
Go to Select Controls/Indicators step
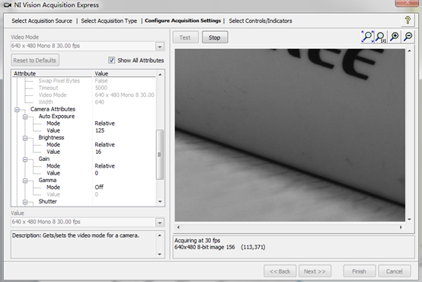coord(261,21)
